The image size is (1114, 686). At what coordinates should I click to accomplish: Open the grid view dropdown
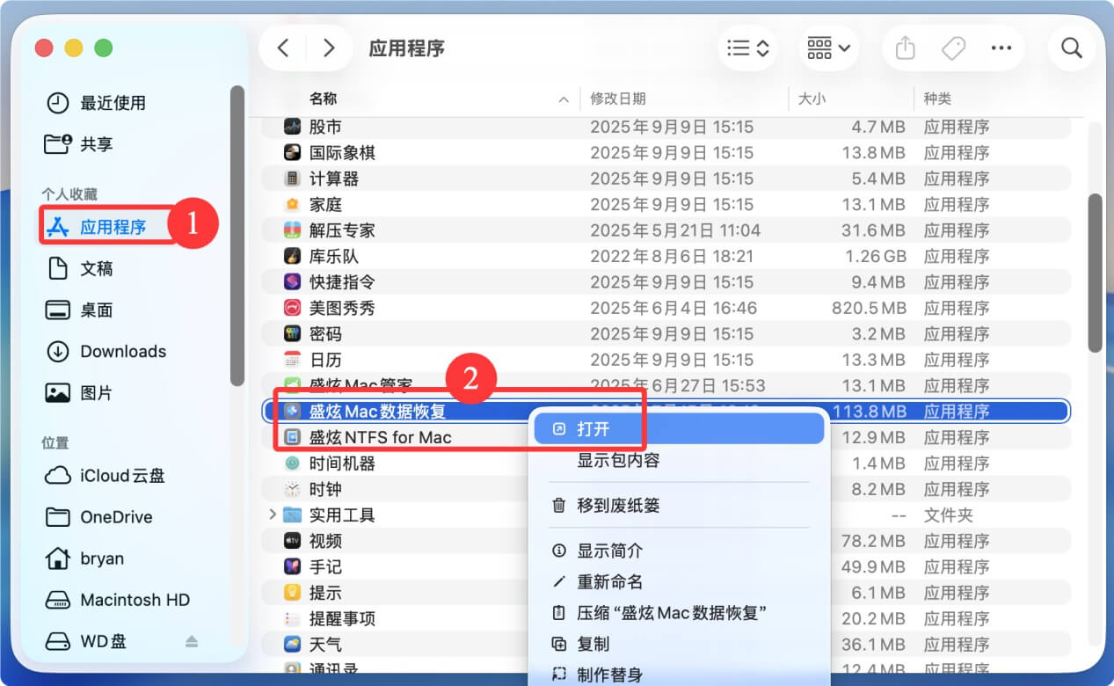(x=825, y=48)
